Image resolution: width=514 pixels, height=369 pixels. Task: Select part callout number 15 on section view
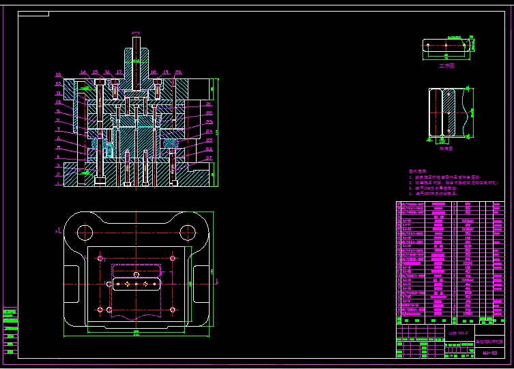click(x=95, y=72)
